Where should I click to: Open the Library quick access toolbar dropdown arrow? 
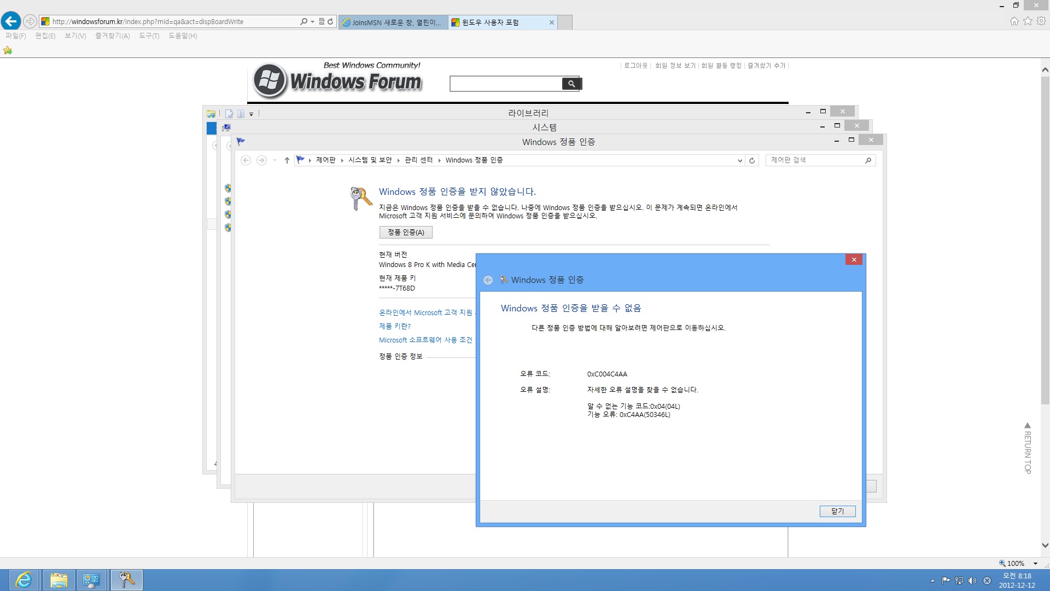(x=251, y=114)
